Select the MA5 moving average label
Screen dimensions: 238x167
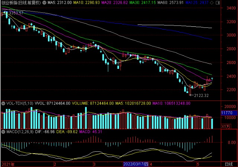pyautogui.click(x=59, y=3)
